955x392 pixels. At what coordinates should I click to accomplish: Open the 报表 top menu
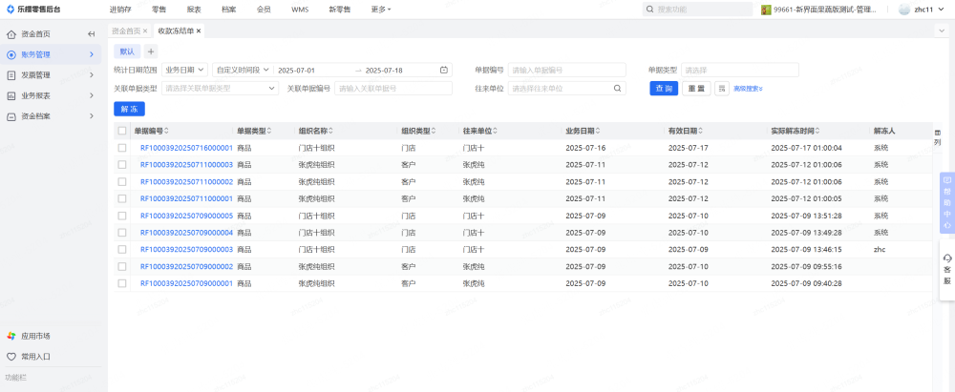(x=194, y=9)
